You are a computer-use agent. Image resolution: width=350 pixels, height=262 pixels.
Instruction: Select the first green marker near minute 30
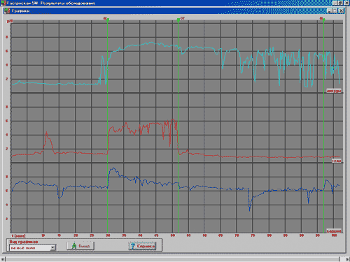pyautogui.click(x=108, y=20)
